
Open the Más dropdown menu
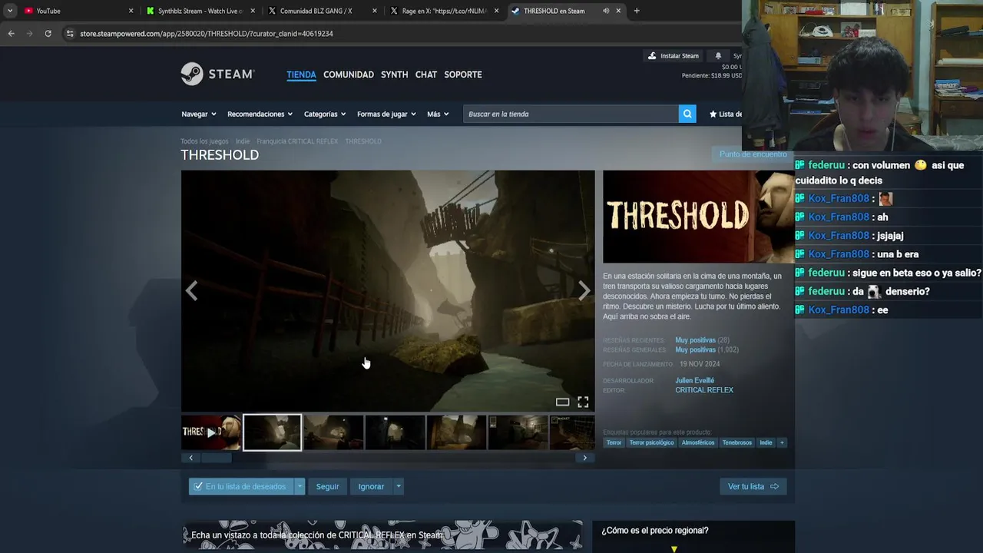pyautogui.click(x=438, y=114)
